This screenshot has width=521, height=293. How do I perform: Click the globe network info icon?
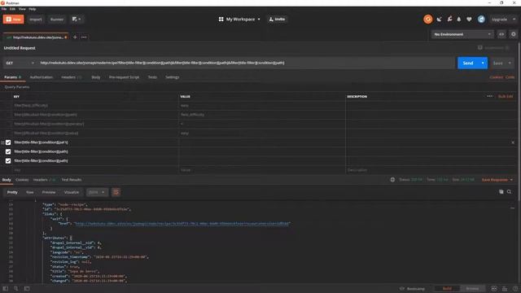point(392,180)
